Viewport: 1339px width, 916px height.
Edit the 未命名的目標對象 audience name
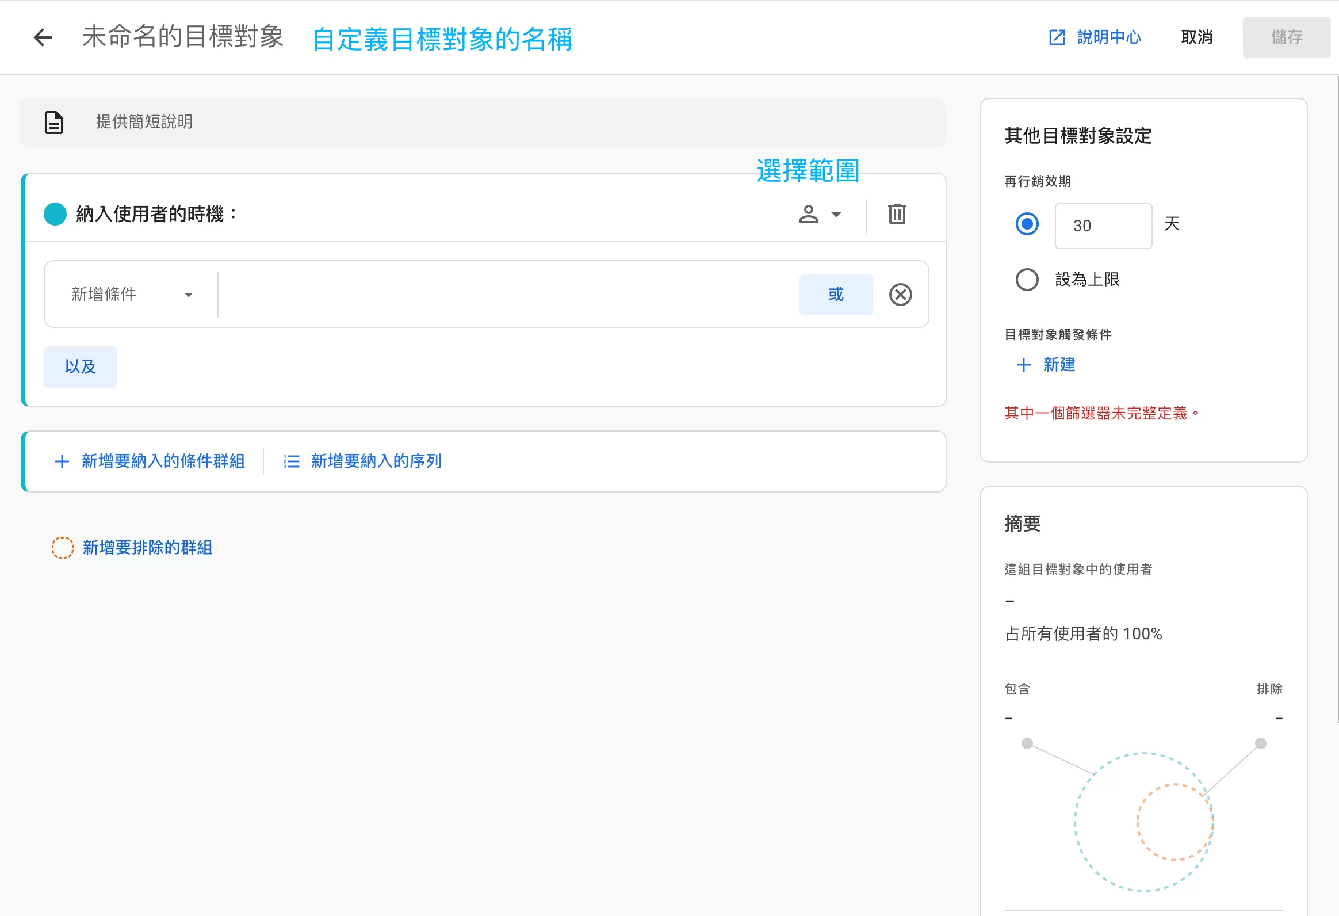(x=183, y=37)
